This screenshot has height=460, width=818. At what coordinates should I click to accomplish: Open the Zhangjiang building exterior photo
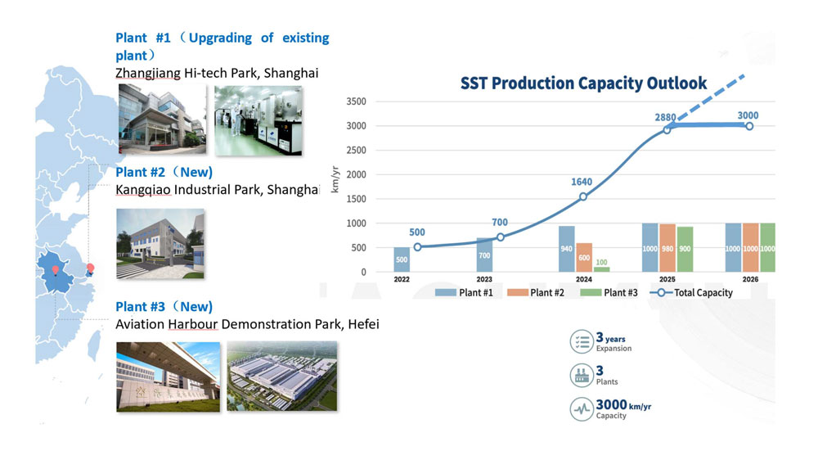pos(162,119)
